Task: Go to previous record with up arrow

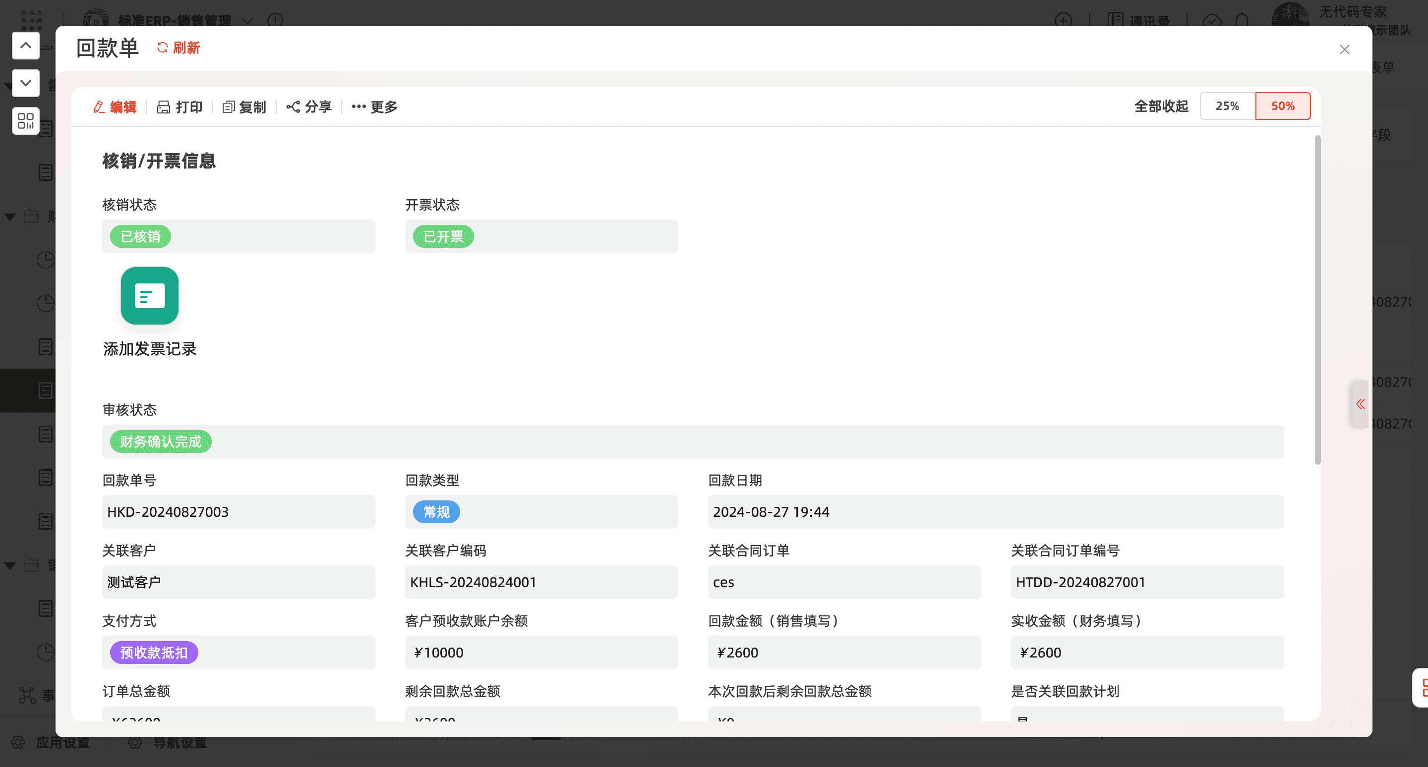Action: [25, 46]
